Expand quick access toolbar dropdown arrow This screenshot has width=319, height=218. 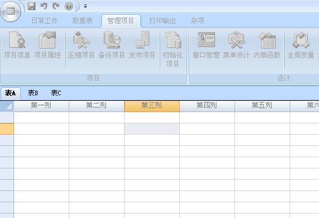coord(86,7)
